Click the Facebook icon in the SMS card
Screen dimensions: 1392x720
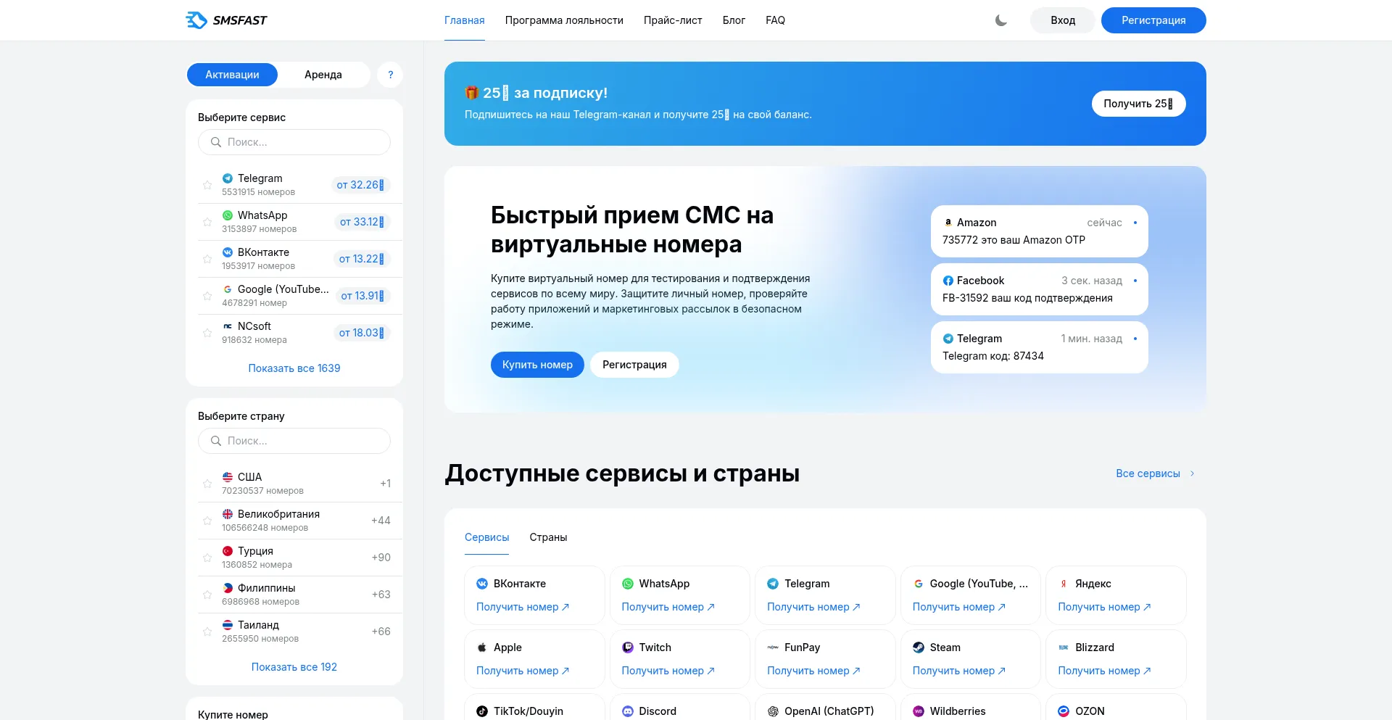(948, 281)
